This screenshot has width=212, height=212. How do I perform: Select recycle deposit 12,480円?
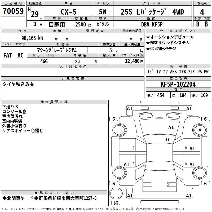coord(134,61)
